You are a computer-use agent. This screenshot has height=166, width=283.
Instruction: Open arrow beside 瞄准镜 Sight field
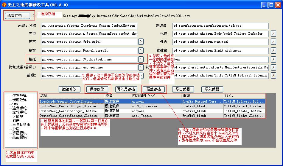pos(273,50)
